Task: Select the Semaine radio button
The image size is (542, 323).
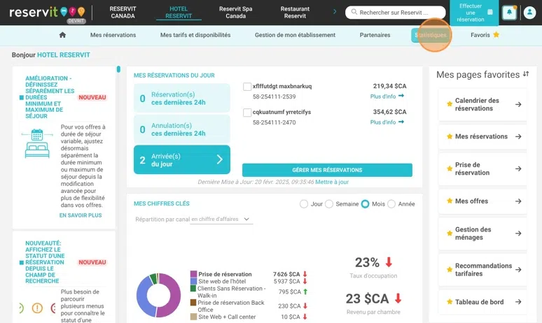Action: (329, 204)
